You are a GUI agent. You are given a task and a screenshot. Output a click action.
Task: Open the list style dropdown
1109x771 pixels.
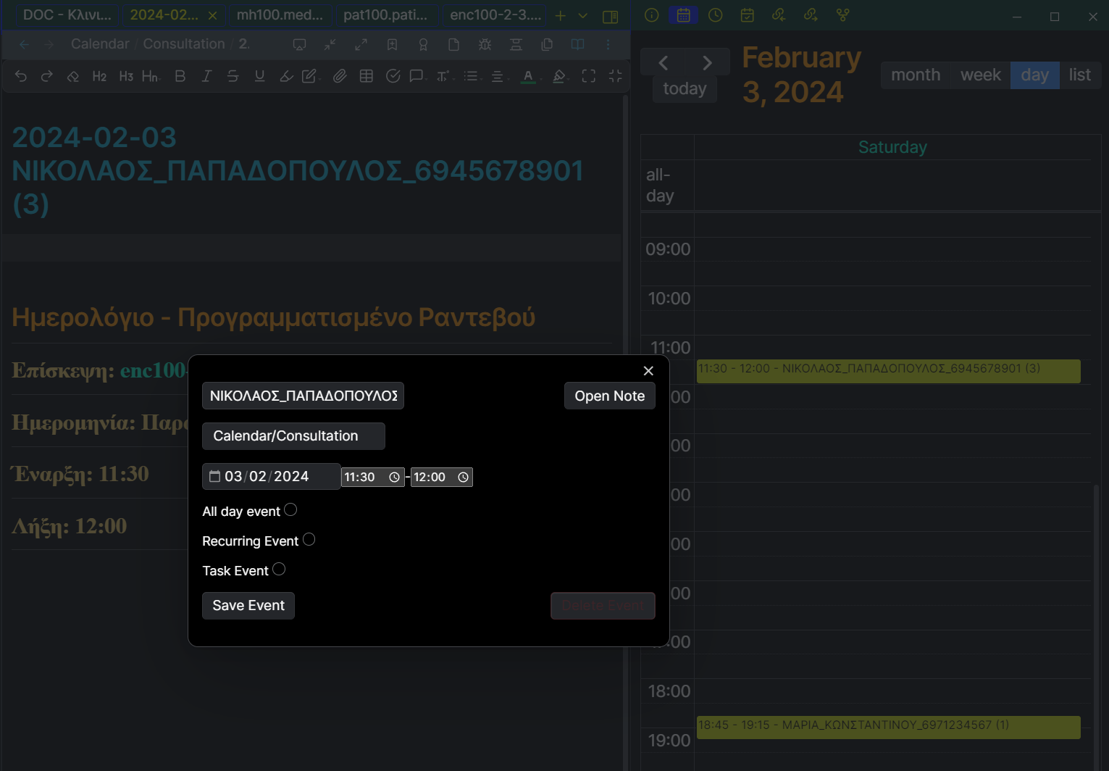pos(472,76)
